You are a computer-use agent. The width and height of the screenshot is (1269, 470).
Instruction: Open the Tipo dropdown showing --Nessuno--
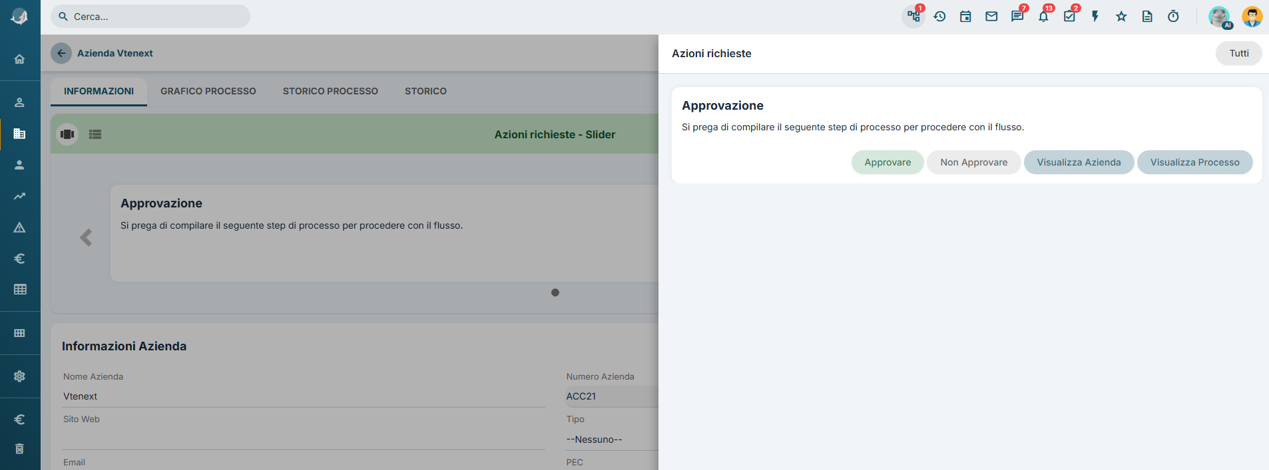click(612, 439)
